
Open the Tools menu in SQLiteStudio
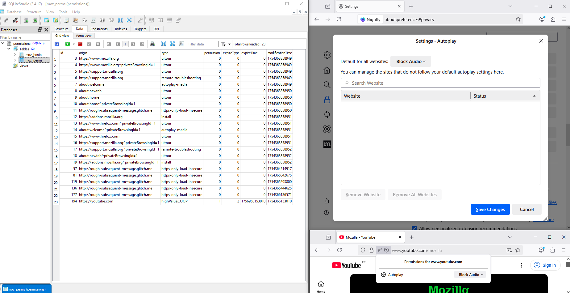click(x=63, y=12)
